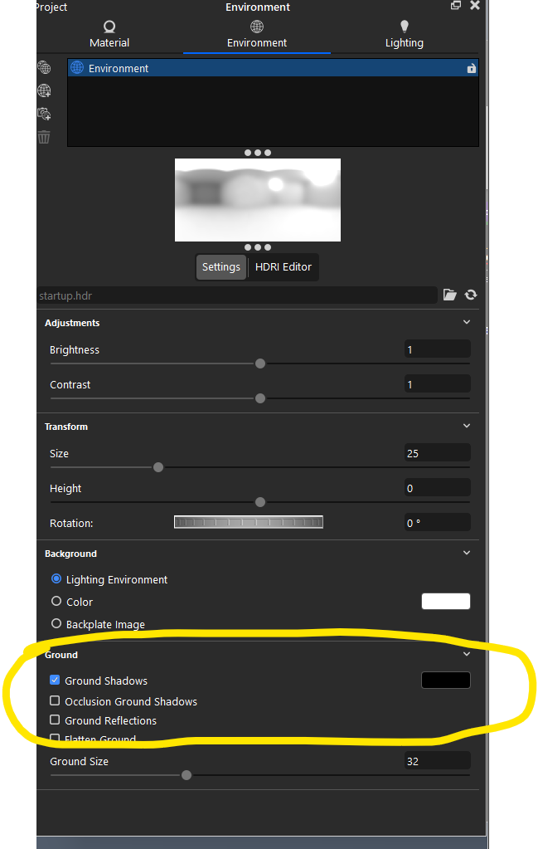Click the HDRI preview thumbnail
Viewport: 538px width, 849px height.
point(257,200)
